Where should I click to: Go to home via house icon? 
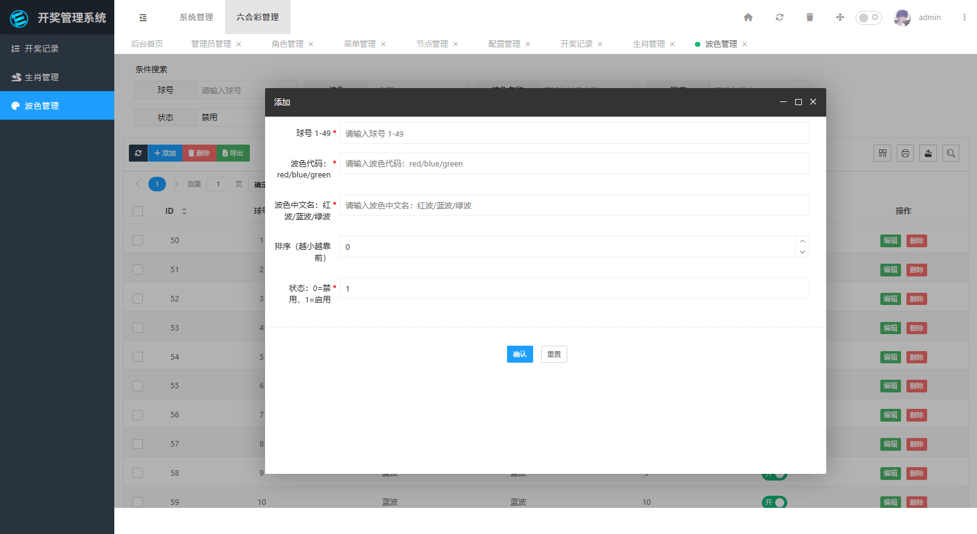[x=748, y=17]
